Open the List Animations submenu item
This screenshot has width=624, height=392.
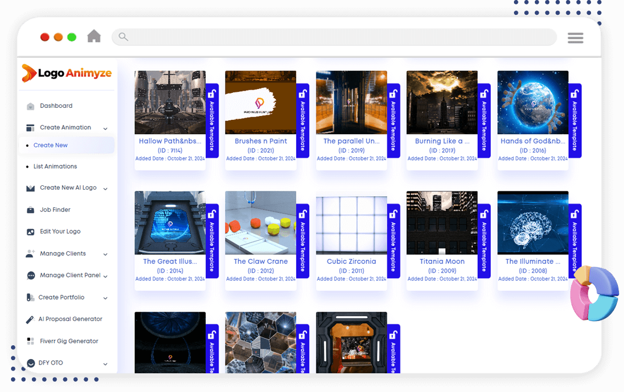click(56, 166)
